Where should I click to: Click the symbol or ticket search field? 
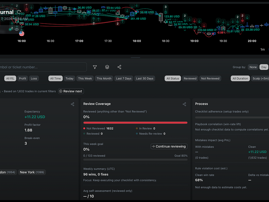tap(43, 67)
